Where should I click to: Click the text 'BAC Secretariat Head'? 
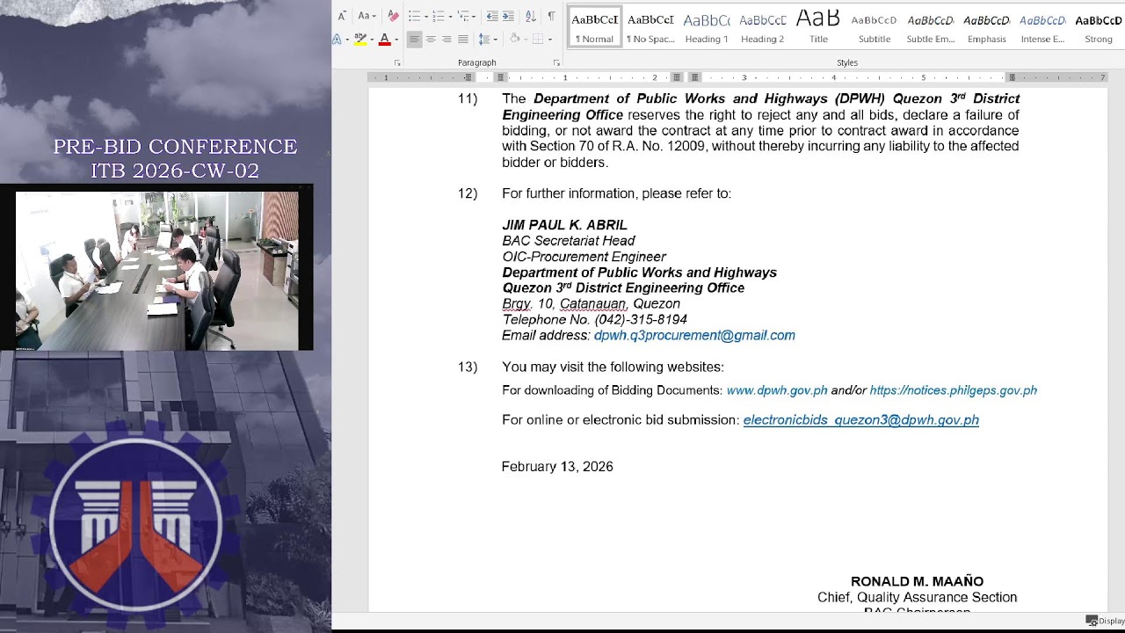tap(569, 241)
